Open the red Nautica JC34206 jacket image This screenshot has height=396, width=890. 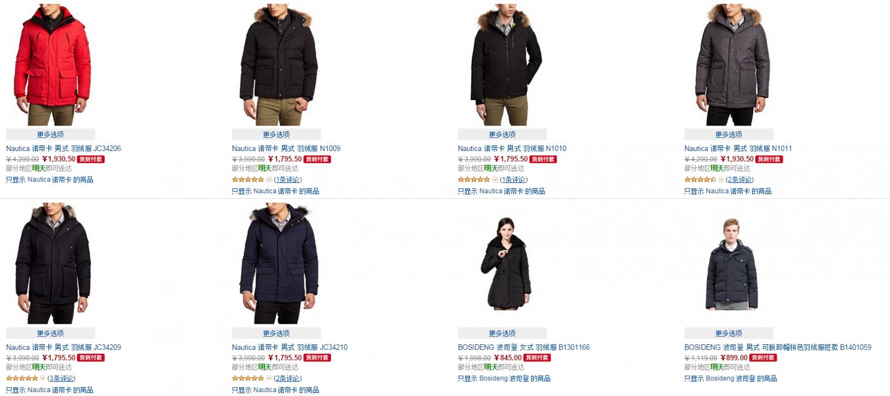(52, 64)
